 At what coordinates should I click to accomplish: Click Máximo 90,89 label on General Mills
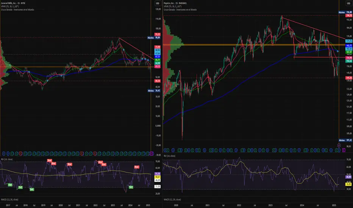[x=154, y=37]
